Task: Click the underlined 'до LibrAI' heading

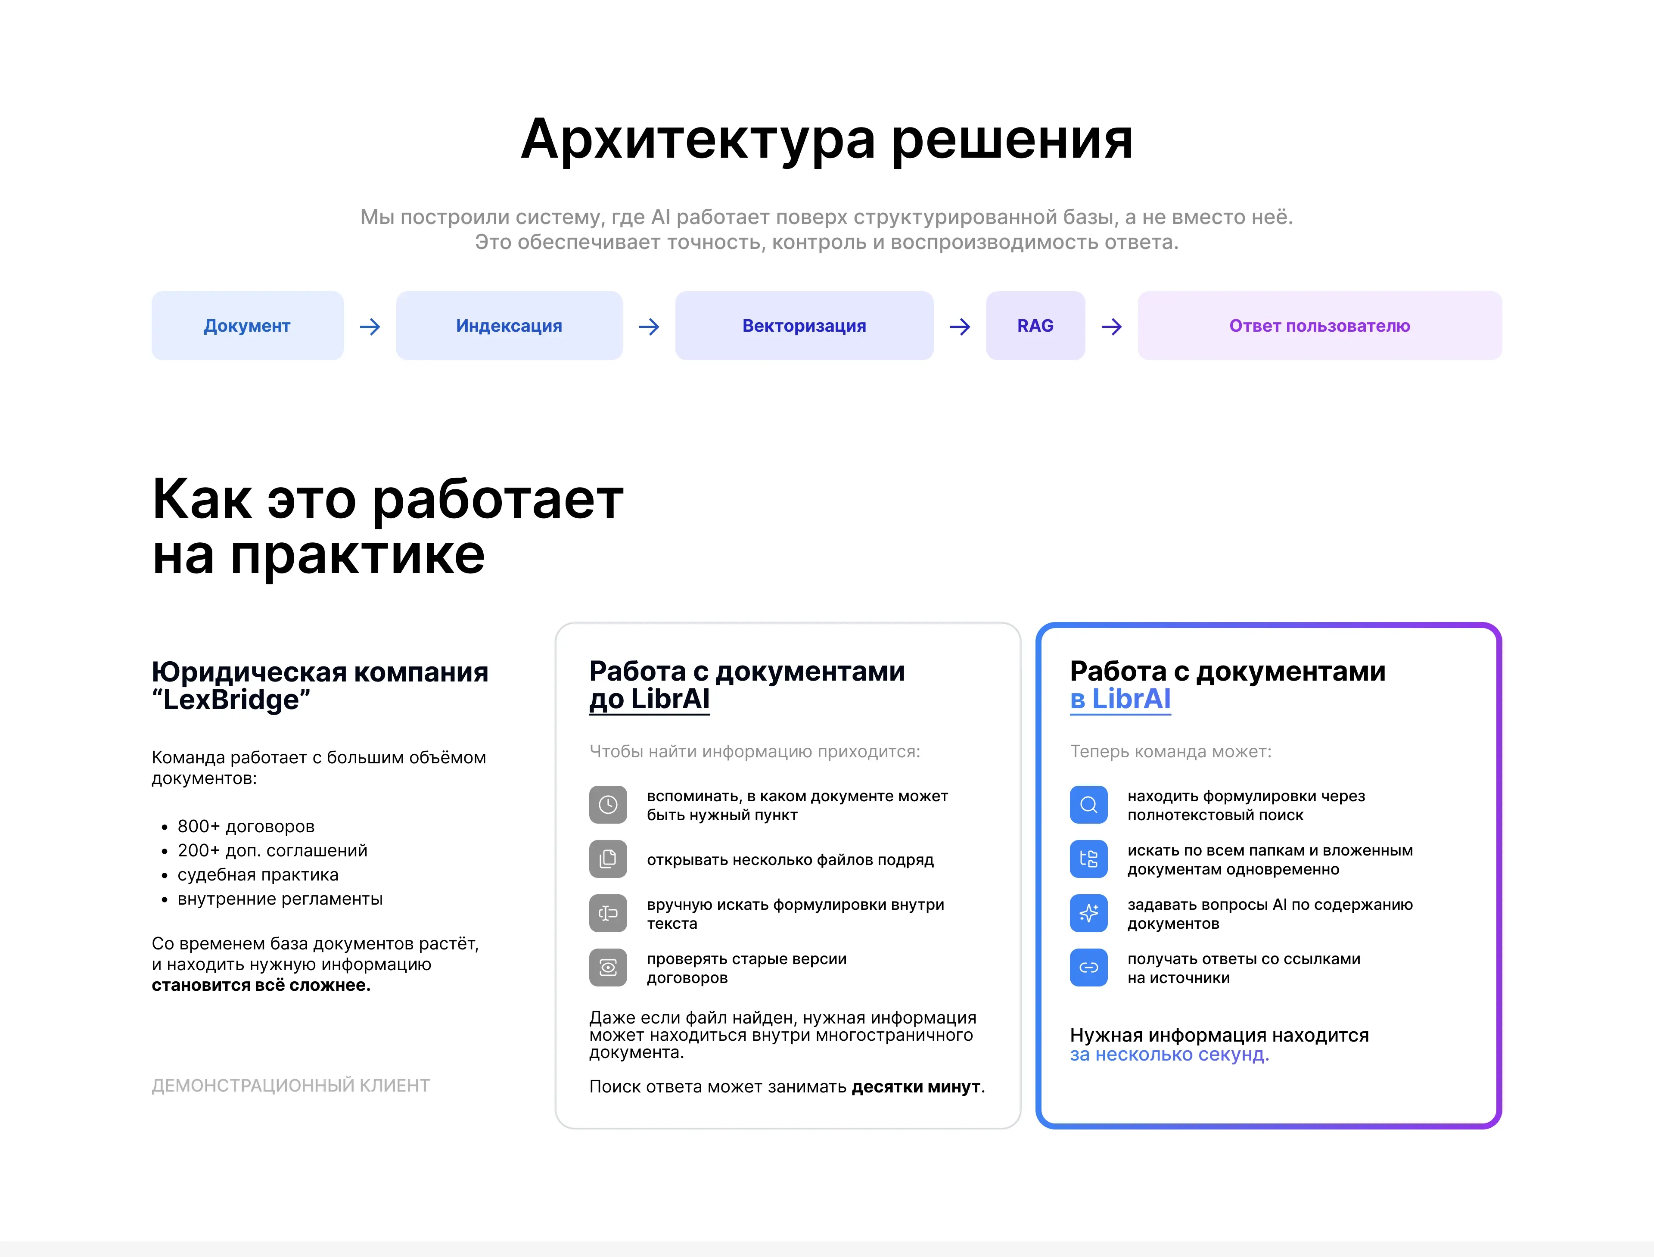Action: [x=649, y=699]
